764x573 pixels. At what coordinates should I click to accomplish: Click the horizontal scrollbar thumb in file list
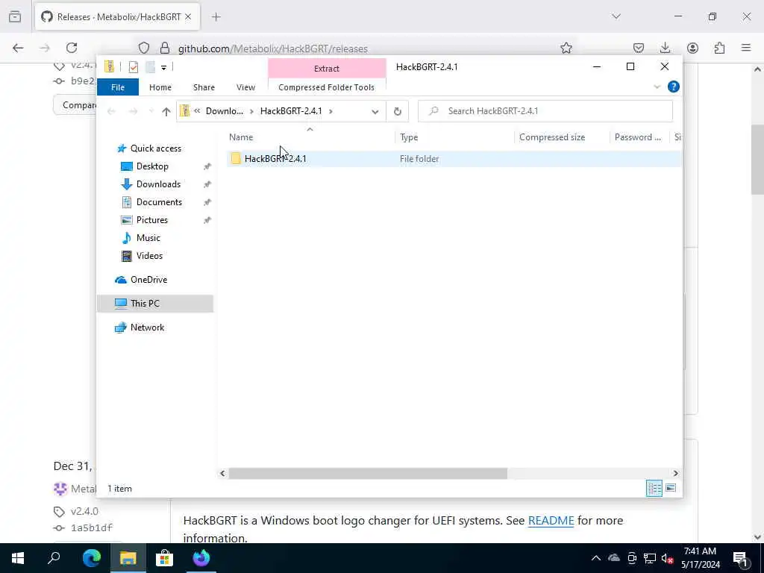pos(368,473)
